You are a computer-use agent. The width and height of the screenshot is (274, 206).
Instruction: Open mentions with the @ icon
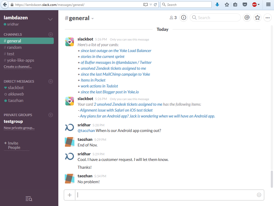(247, 18)
